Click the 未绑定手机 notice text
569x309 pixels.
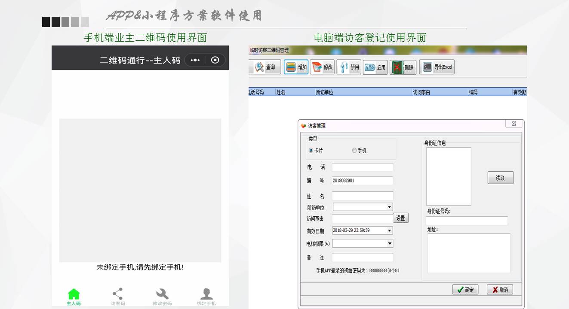click(x=140, y=267)
